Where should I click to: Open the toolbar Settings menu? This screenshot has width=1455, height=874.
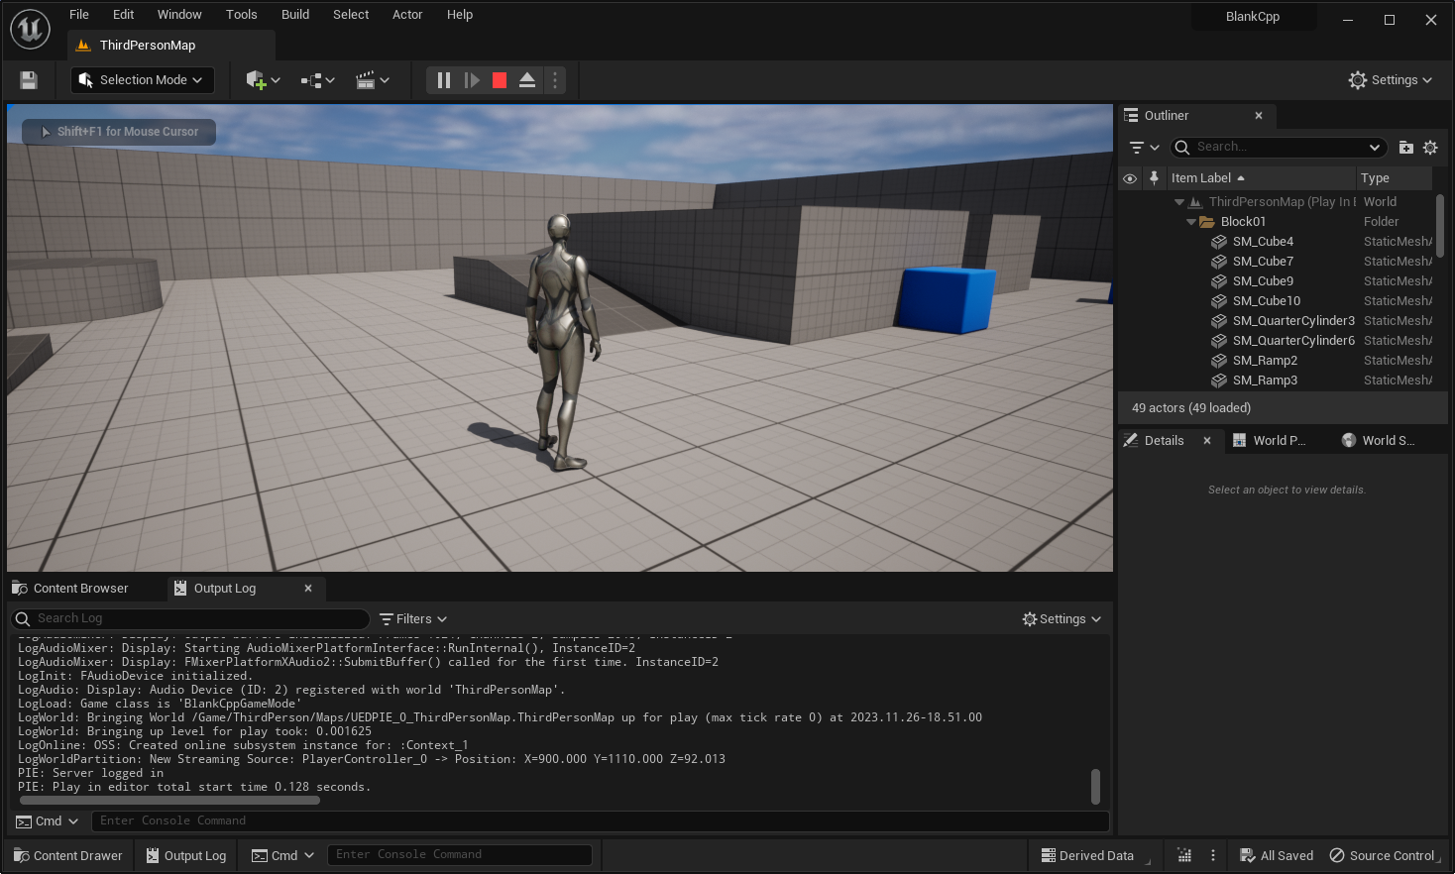(1391, 80)
